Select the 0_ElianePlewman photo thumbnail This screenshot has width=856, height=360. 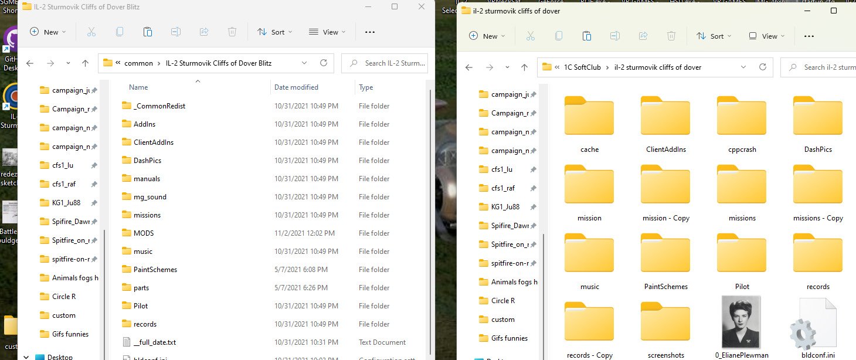pos(742,321)
